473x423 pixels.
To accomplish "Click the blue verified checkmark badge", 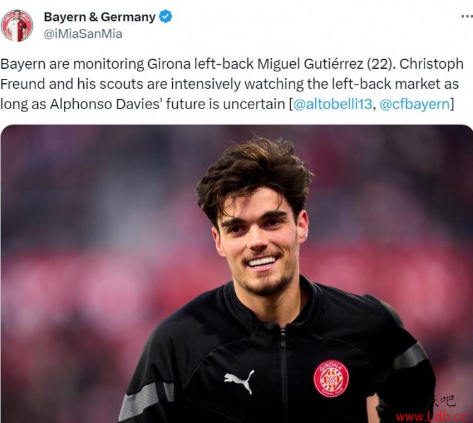I will pyautogui.click(x=165, y=16).
